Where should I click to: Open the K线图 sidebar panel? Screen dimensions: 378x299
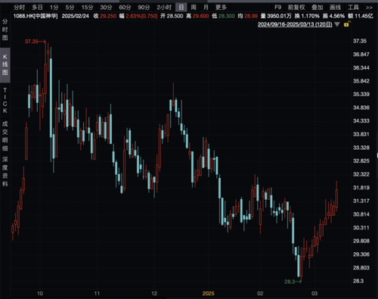coord(5,65)
